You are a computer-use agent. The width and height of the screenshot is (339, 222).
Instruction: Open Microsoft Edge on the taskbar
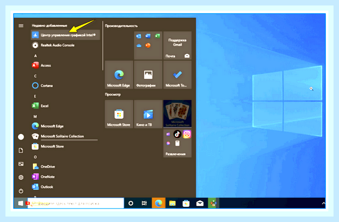coord(159,203)
